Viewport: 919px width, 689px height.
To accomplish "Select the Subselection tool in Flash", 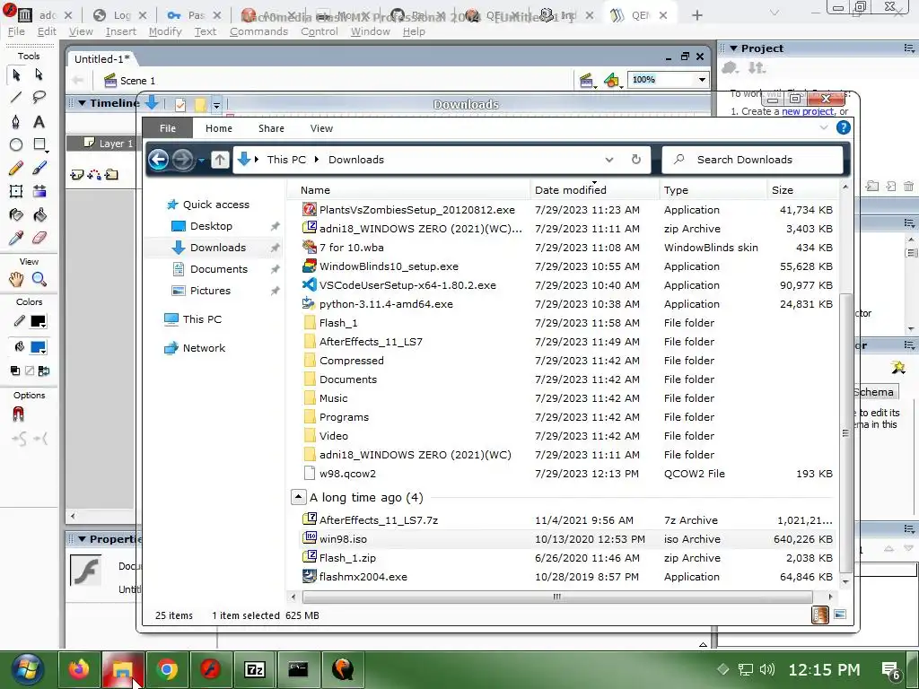I will [x=39, y=74].
